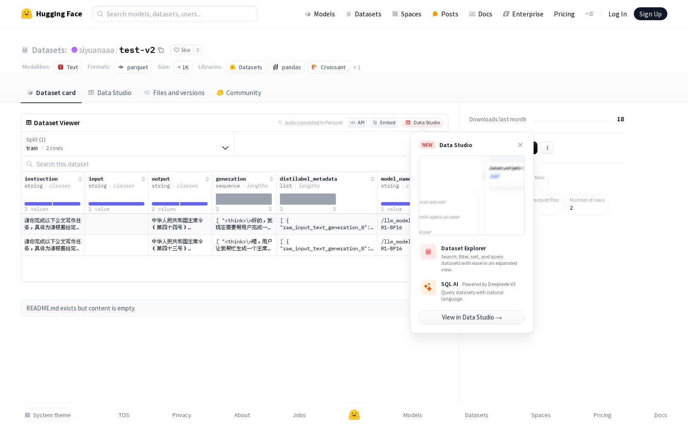Image resolution: width=688 pixels, height=430 pixels.
Task: Open the navigation more-options menu icon
Action: coord(589,14)
